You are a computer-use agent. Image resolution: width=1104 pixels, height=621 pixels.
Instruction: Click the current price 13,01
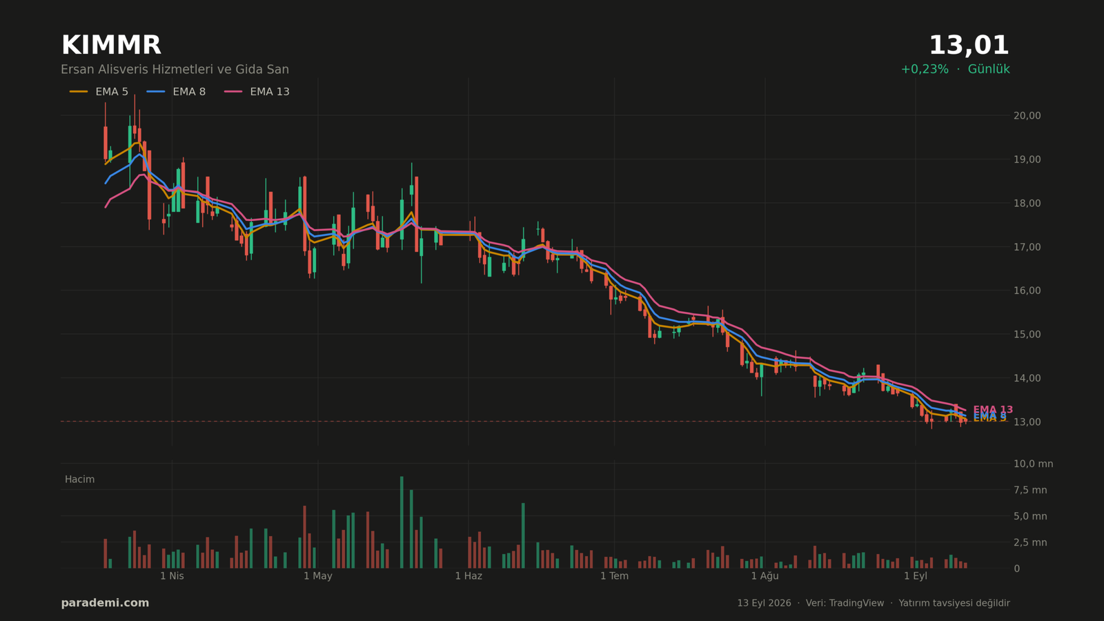coord(969,46)
